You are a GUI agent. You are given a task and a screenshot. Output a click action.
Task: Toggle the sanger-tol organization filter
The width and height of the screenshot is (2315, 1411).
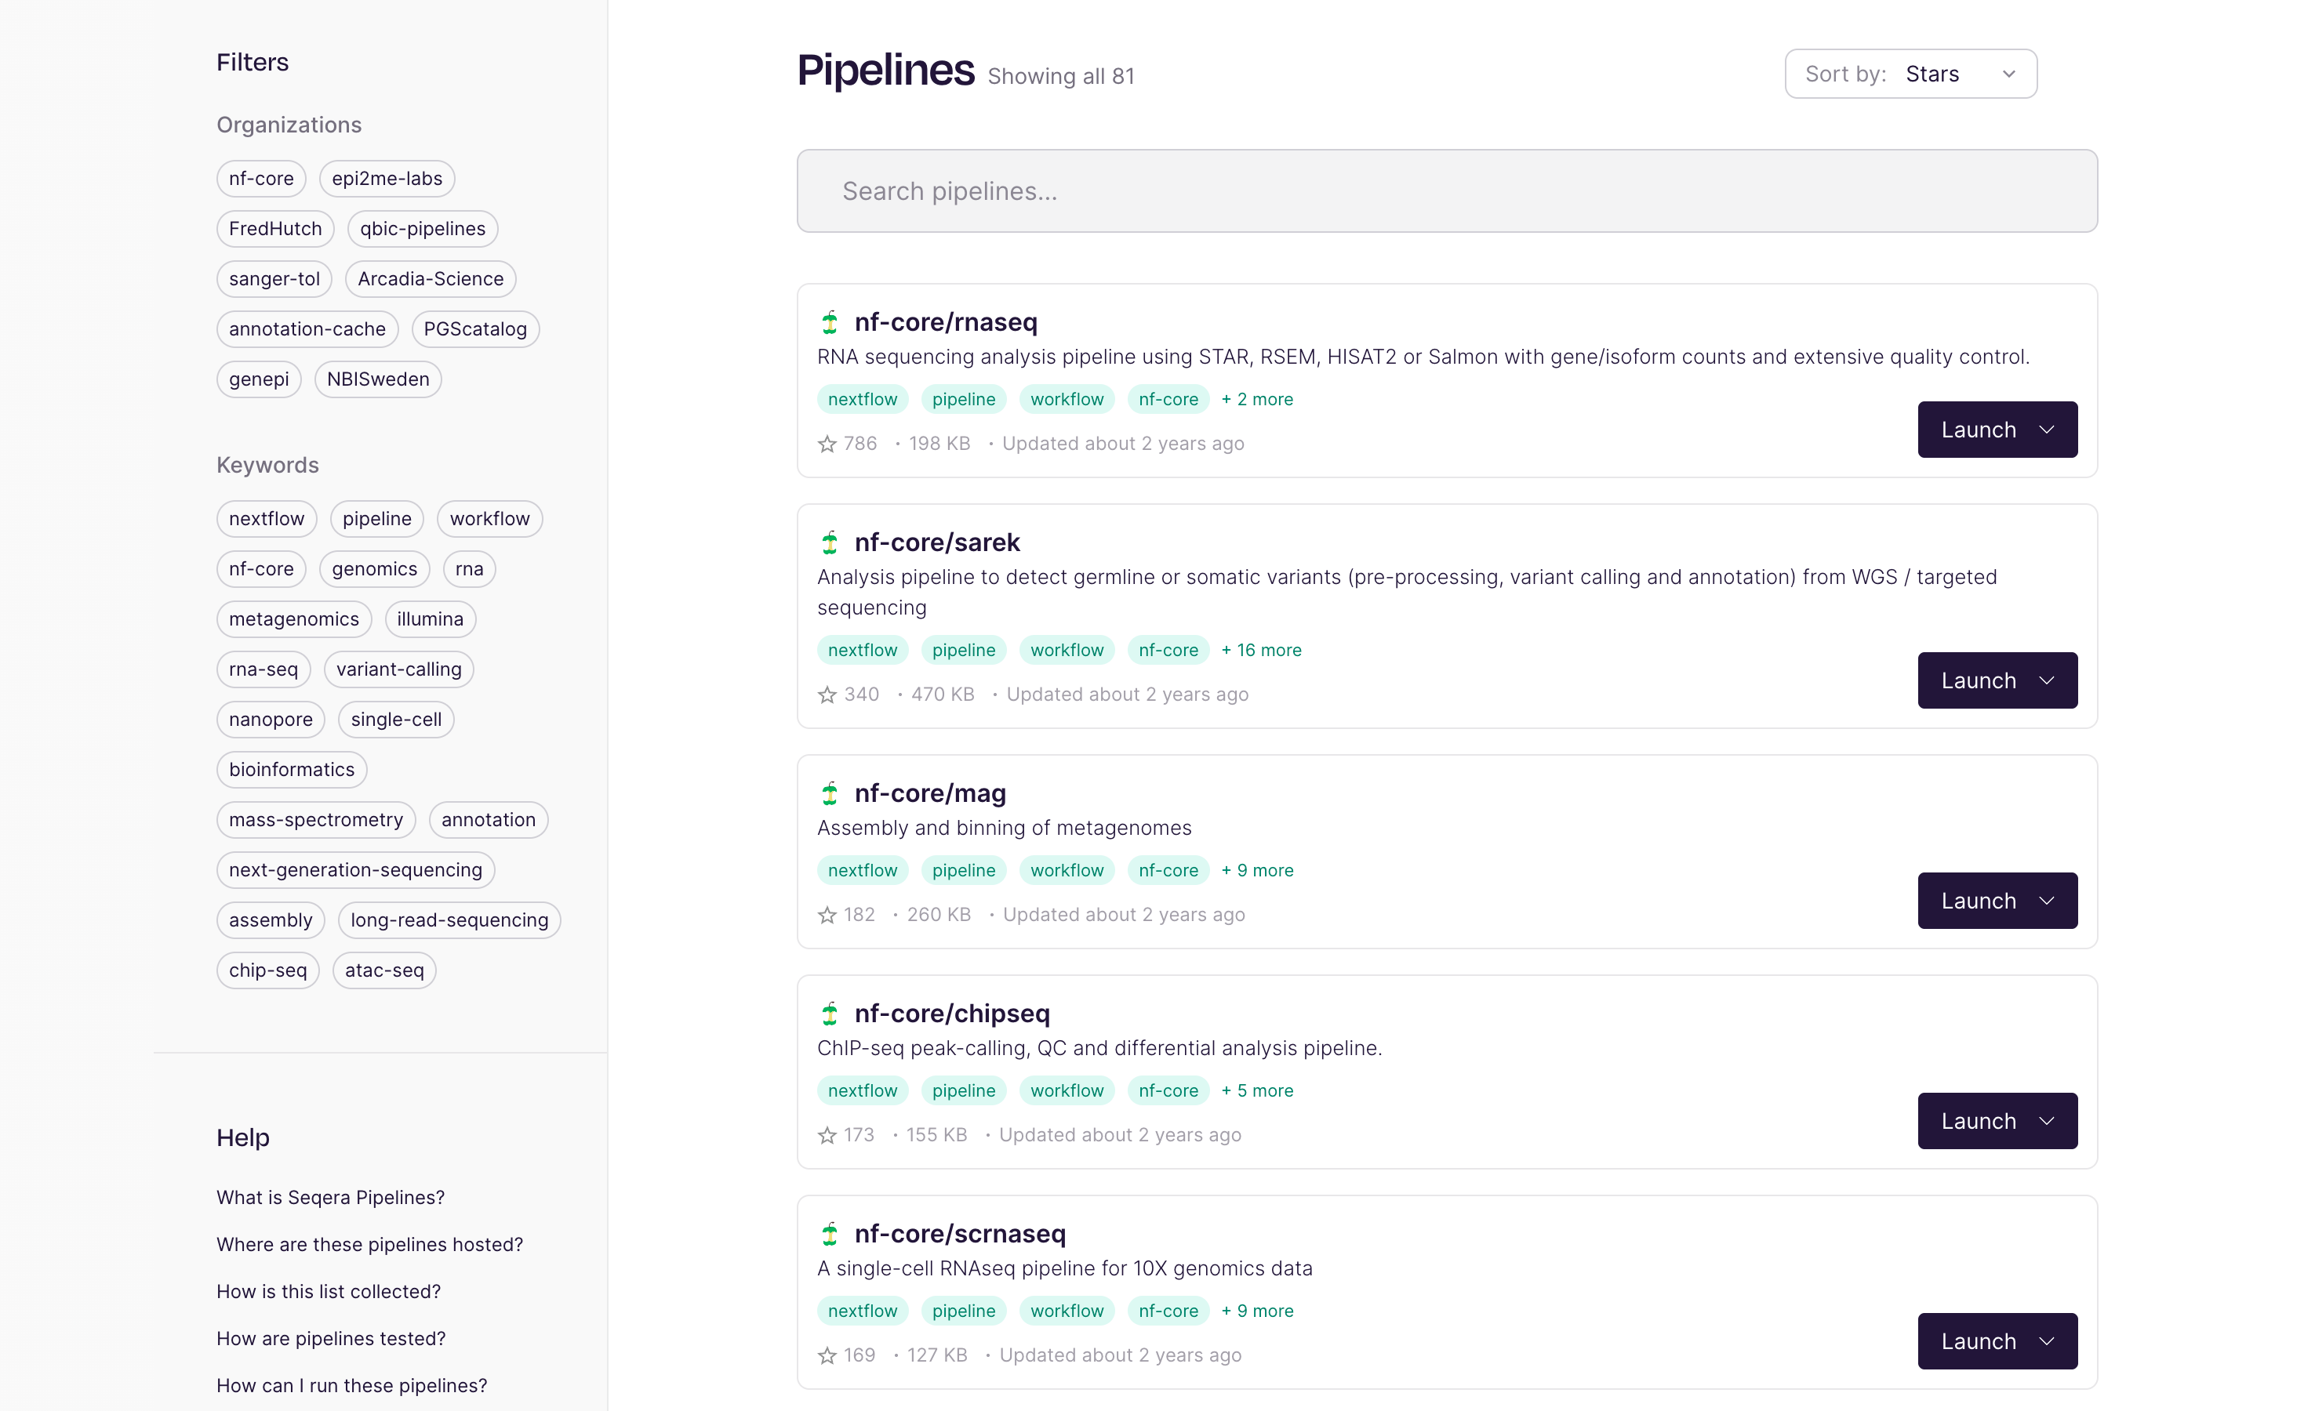[x=274, y=279]
